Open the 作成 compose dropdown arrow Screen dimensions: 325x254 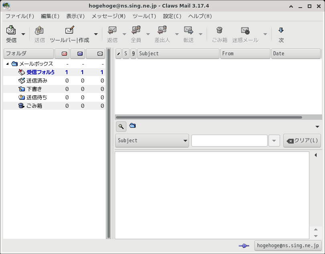[96, 34]
